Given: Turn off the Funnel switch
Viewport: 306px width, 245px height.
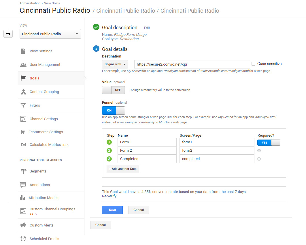Looking at the screenshot, I should click(114, 111).
